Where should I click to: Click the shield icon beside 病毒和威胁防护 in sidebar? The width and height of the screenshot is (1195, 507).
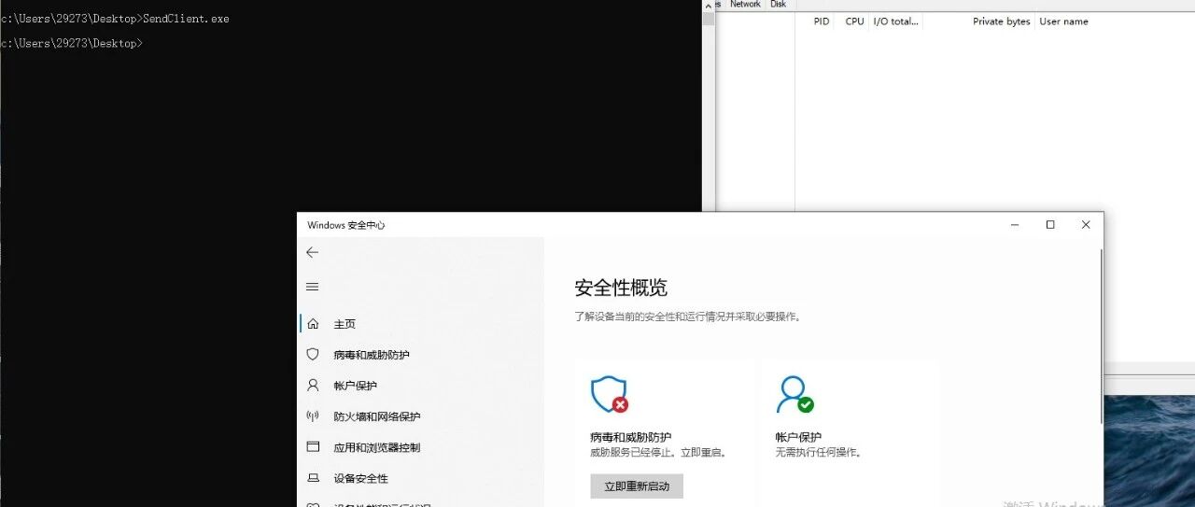click(313, 355)
